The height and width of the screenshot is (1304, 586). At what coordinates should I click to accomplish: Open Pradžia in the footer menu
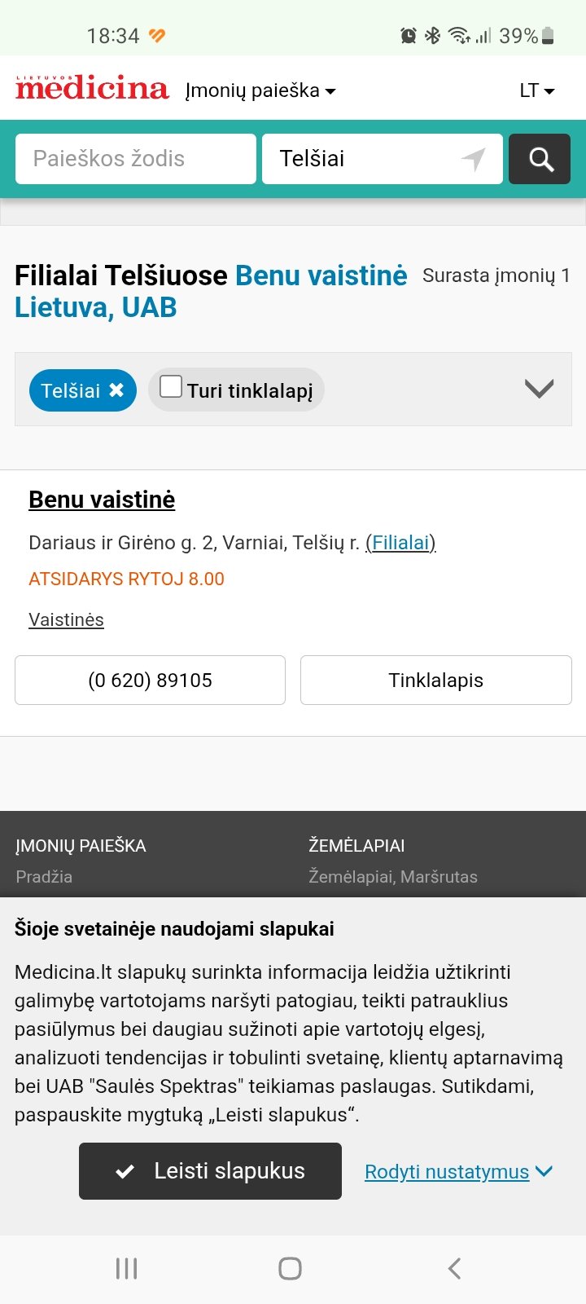click(x=44, y=877)
